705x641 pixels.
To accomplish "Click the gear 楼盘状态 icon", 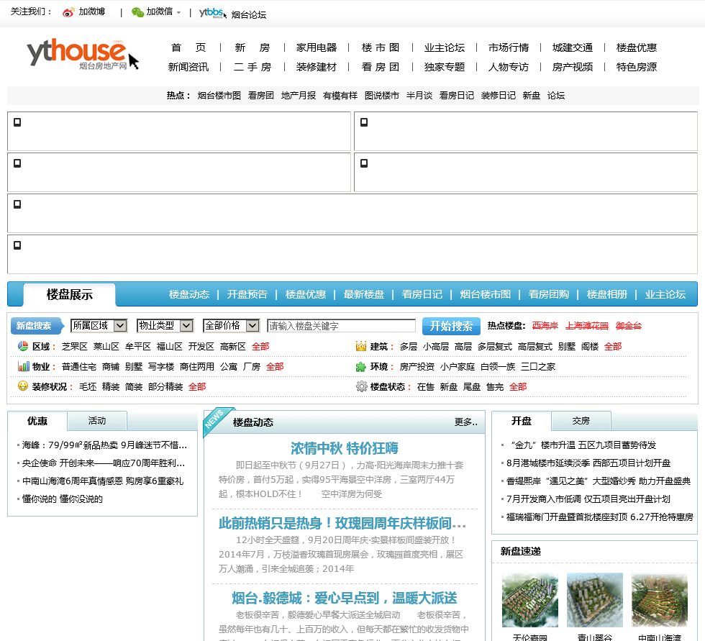I will pyautogui.click(x=361, y=386).
